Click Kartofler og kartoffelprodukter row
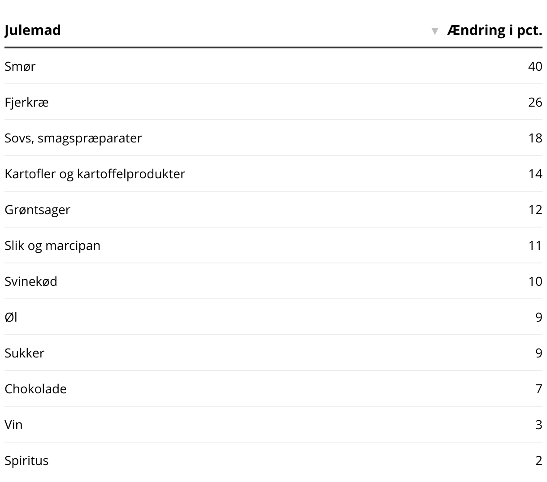Viewport: 547px width, 482px height. (x=95, y=174)
